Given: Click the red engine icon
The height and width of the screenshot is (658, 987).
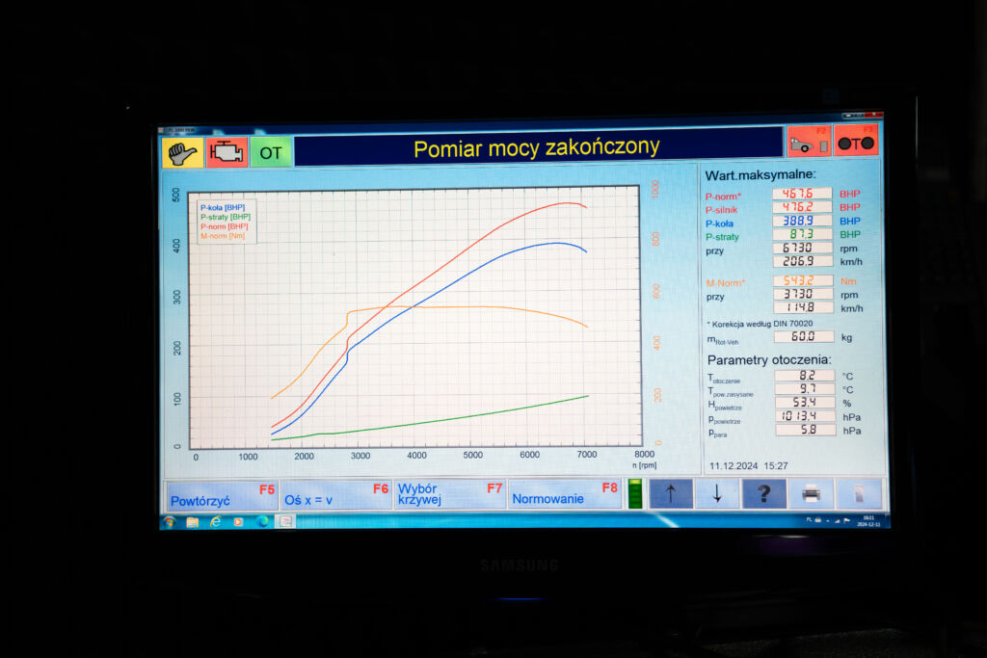Looking at the screenshot, I should coord(227,152).
